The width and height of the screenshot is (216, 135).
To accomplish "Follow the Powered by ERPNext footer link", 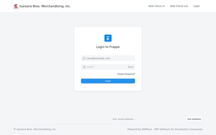I will tap(165, 129).
